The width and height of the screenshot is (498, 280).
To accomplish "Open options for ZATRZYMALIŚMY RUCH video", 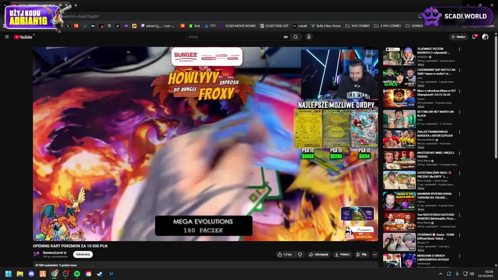I will coord(459,173).
